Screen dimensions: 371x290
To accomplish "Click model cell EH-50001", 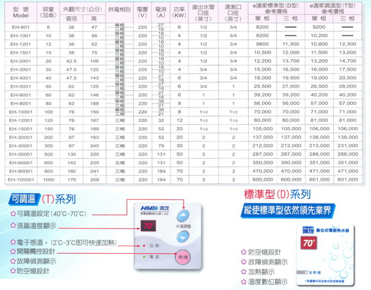I will (x=21, y=154).
